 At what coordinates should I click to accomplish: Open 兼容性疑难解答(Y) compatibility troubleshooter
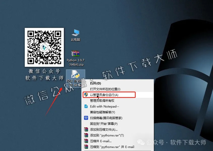click(102, 112)
